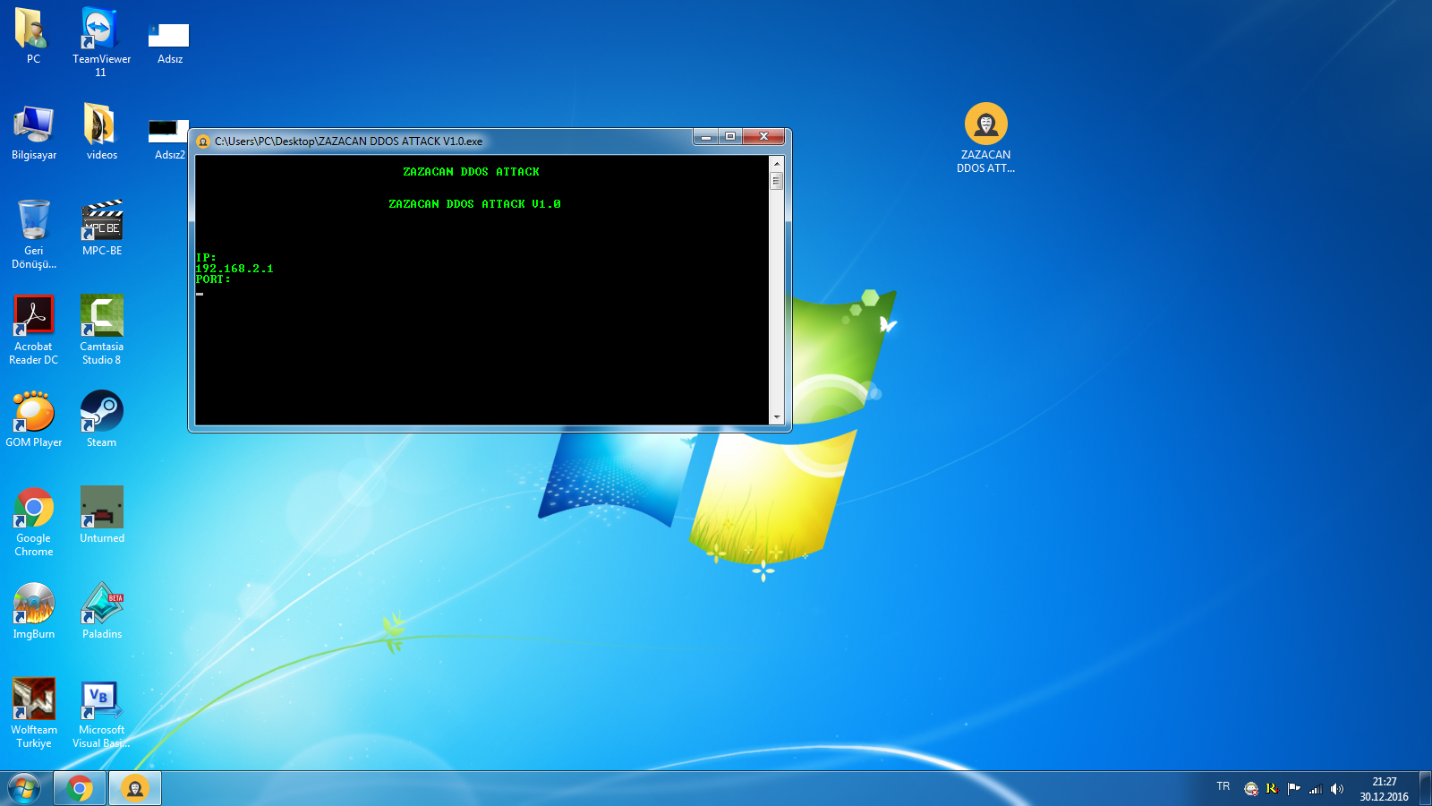Open the tray icon beside the TR indicator

click(x=1250, y=789)
